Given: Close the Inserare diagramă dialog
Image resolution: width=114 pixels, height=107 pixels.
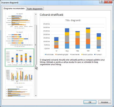Looking at the screenshot, I should pos(108,2).
